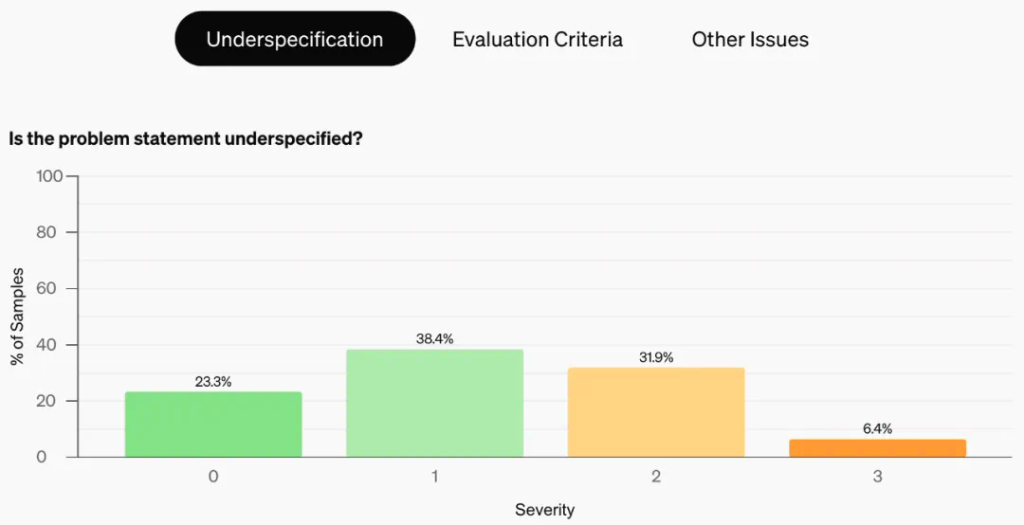Click the chart title about underspecified problem statement
1024x525 pixels.
tap(186, 138)
